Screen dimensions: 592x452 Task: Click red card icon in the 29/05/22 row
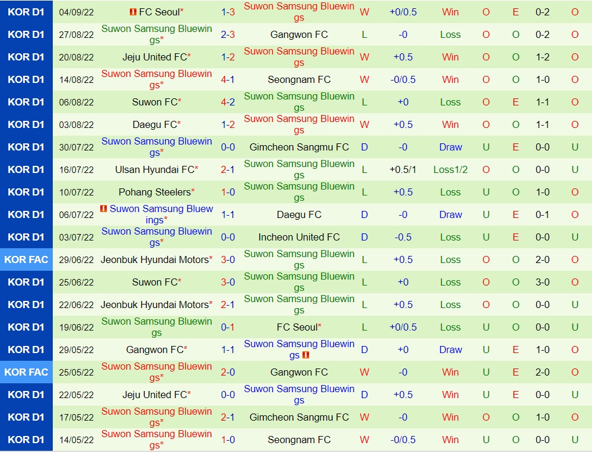tap(306, 355)
